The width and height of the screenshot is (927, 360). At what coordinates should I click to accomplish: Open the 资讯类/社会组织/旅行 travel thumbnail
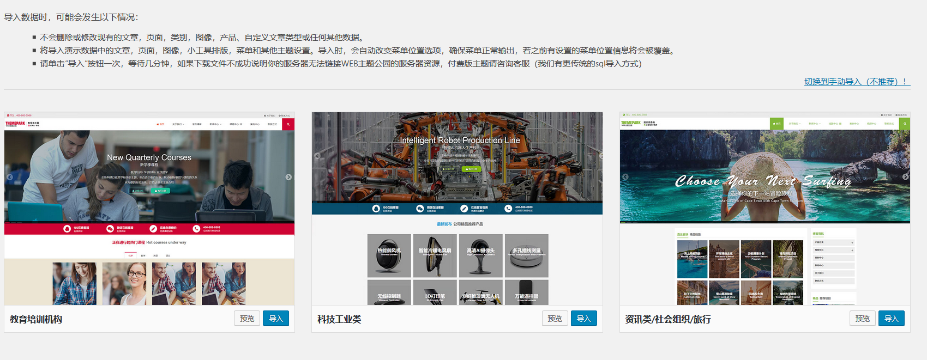pyautogui.click(x=765, y=209)
